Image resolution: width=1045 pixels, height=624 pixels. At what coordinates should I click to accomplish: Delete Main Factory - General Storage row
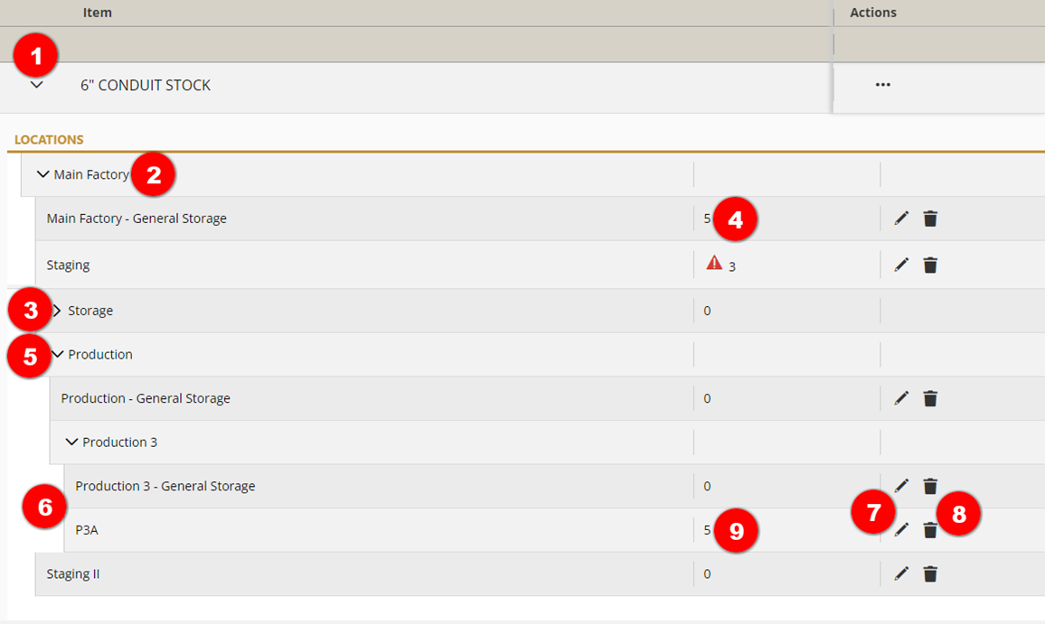coord(930,219)
